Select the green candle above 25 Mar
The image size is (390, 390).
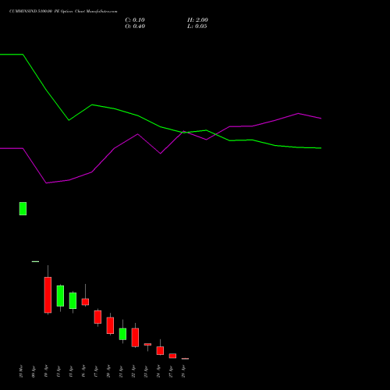coord(23,208)
